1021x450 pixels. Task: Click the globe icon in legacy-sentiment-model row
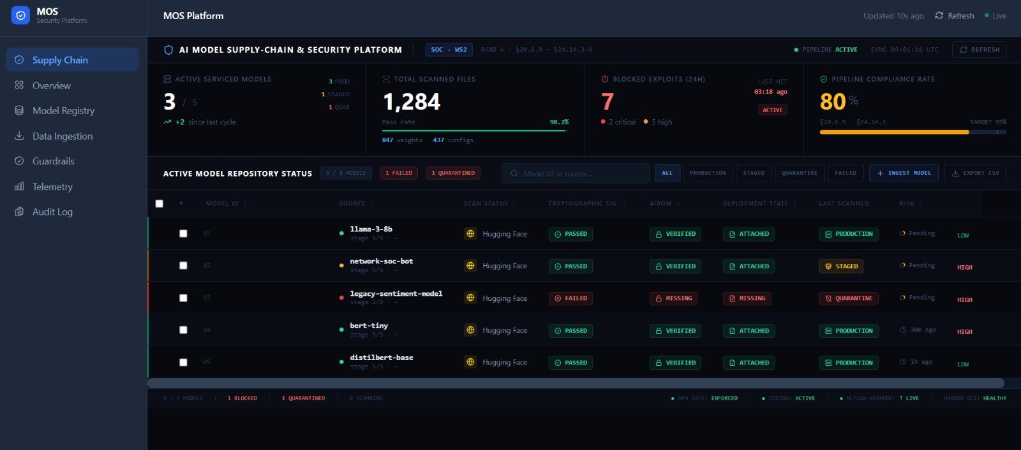tap(470, 298)
